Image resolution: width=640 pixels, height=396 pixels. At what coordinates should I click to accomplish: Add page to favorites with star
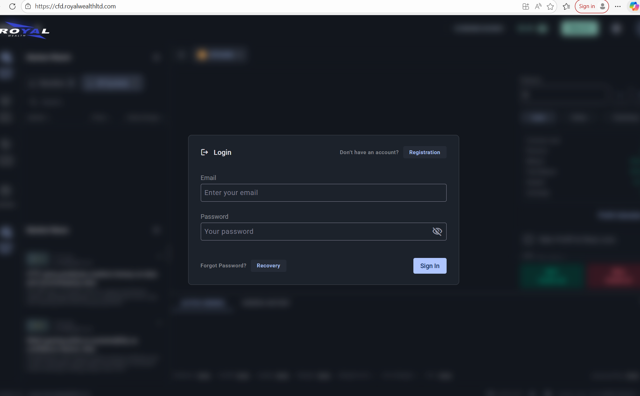tap(550, 6)
